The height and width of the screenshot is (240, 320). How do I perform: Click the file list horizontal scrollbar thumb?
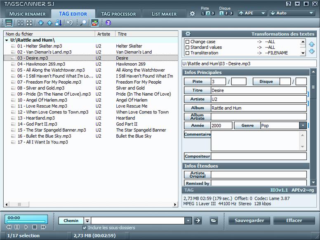[x=19, y=204]
